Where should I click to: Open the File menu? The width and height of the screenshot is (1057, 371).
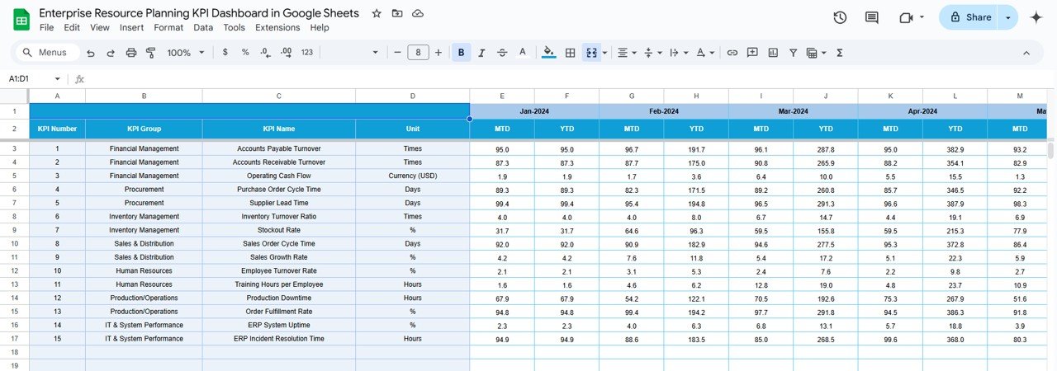coord(47,27)
